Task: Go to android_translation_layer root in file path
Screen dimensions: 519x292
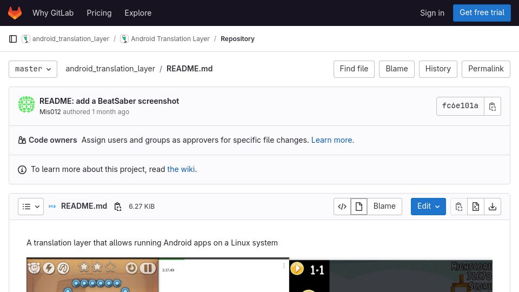Action: tap(110, 69)
